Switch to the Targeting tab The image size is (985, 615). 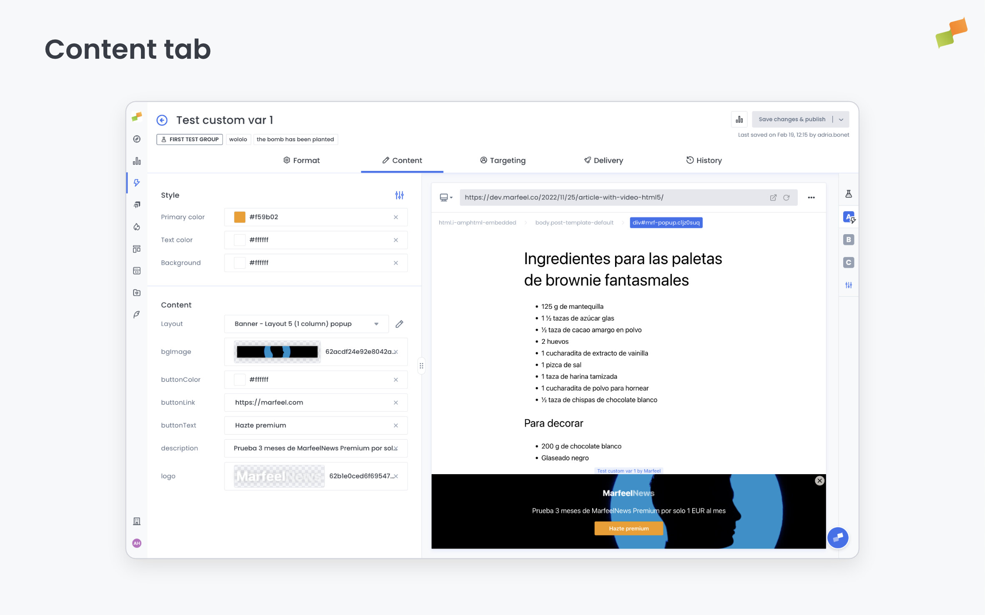503,160
